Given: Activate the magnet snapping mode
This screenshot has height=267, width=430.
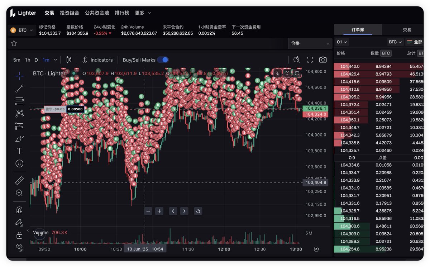Looking at the screenshot, I should [x=19, y=210].
